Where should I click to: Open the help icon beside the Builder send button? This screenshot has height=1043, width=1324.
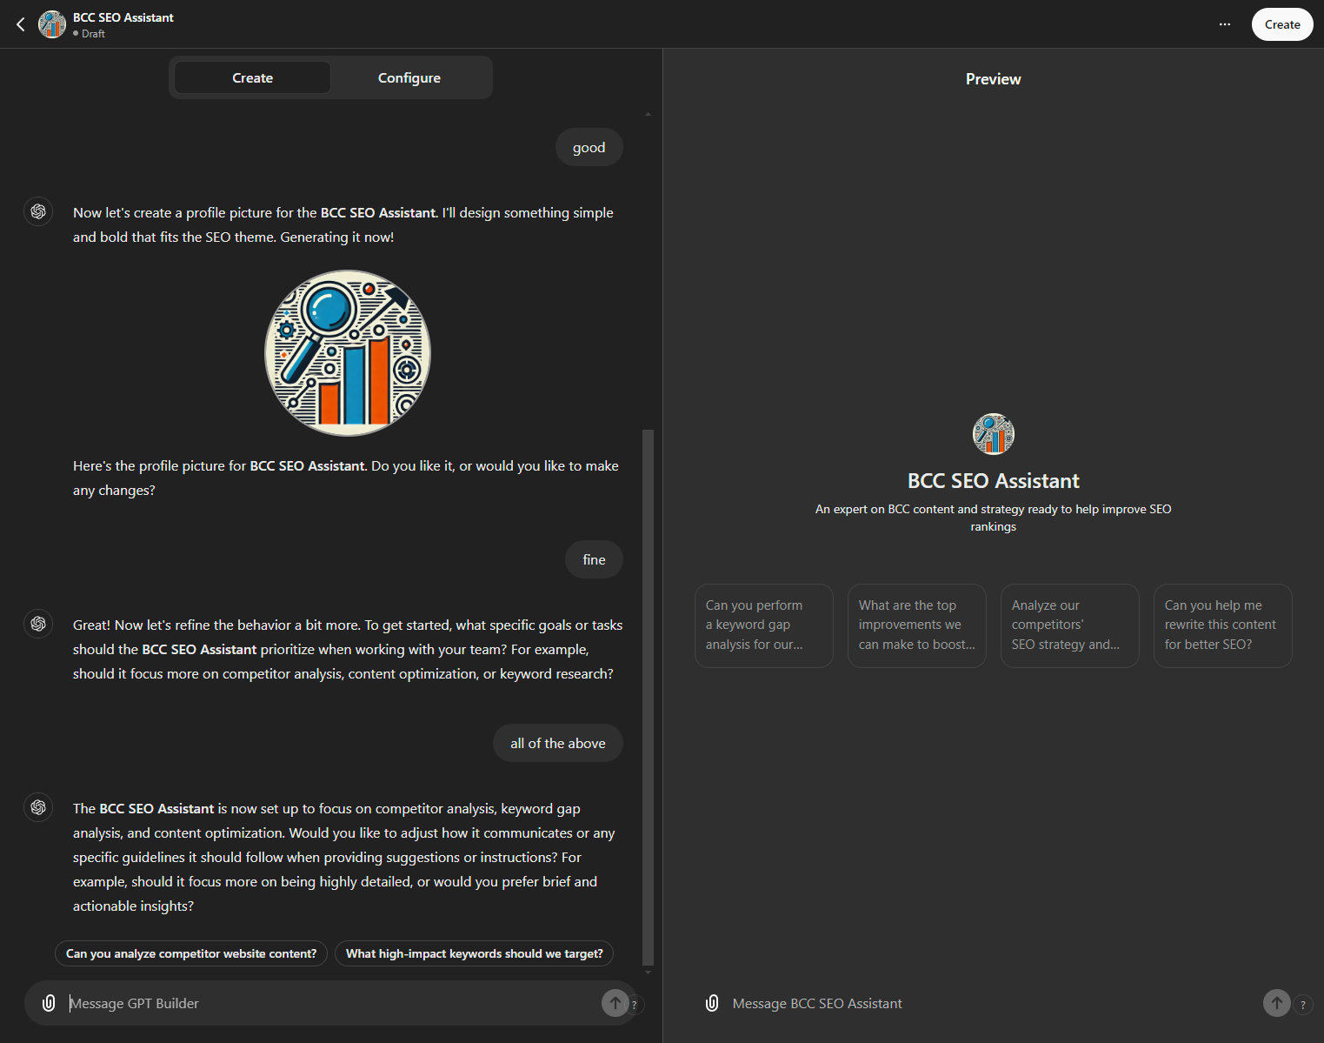(x=635, y=1005)
